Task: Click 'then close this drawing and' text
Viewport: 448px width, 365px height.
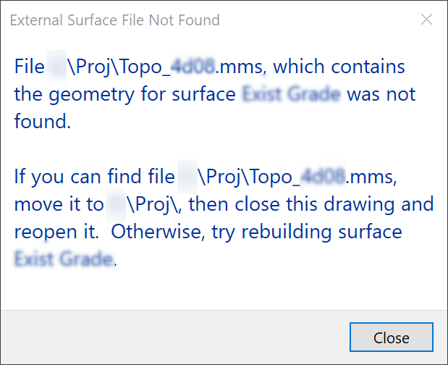Action: coord(311,204)
